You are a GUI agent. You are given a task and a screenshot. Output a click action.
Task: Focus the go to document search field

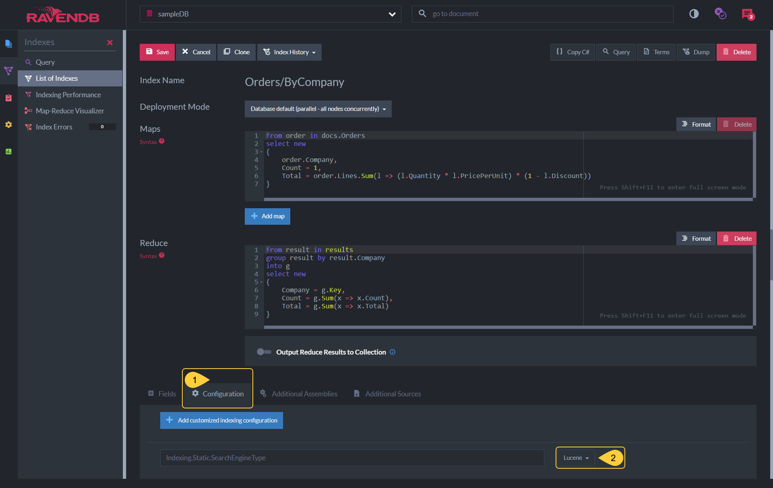[x=543, y=14]
